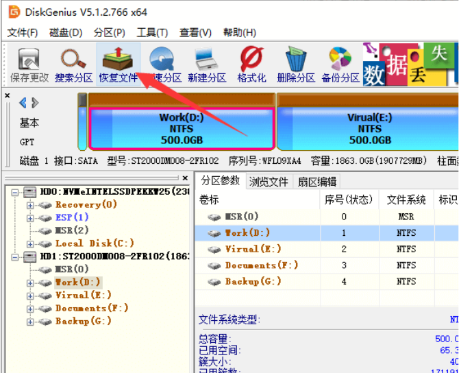This screenshot has width=461, height=373.
Task: Expand the Documents(F:) tree node
Action: [x=30, y=309]
